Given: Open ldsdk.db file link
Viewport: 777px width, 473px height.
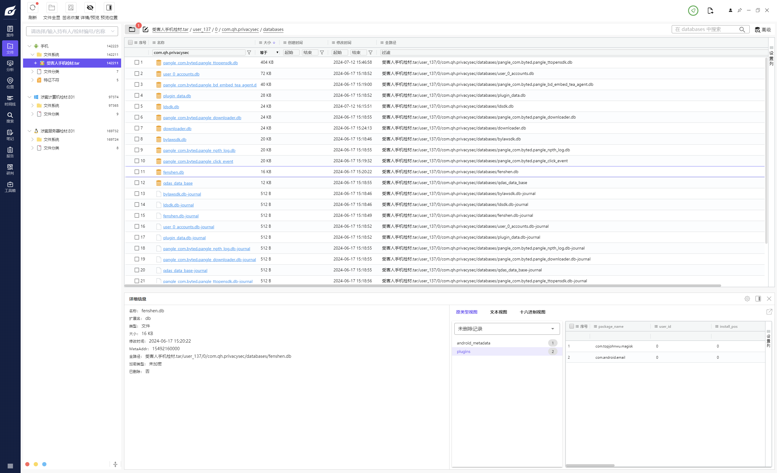Looking at the screenshot, I should pyautogui.click(x=171, y=107).
